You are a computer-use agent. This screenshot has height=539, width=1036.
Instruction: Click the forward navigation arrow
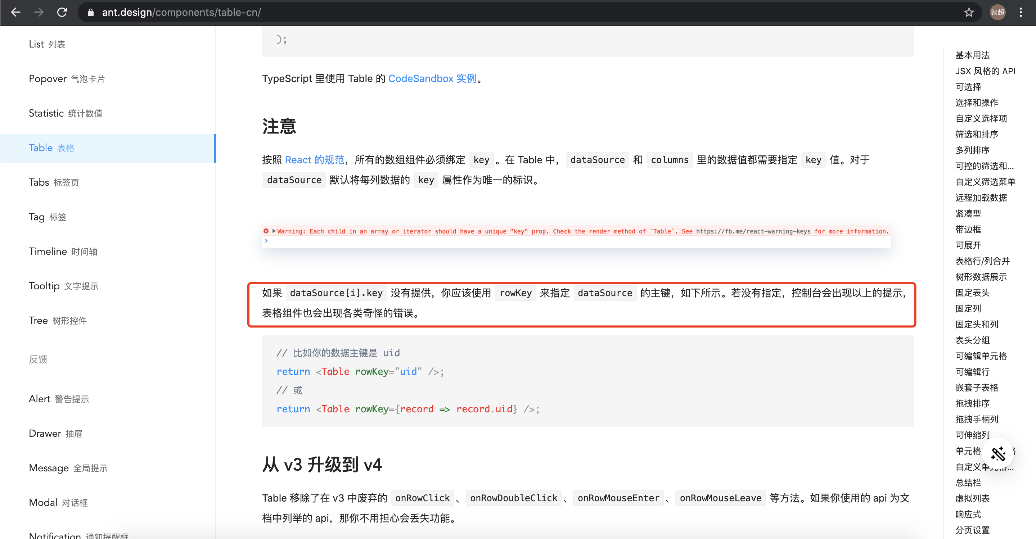39,12
